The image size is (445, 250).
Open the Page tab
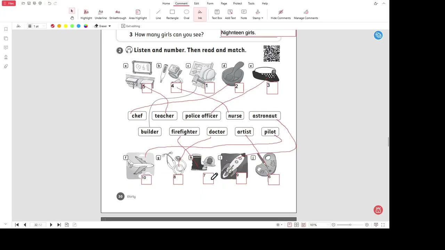224,3
